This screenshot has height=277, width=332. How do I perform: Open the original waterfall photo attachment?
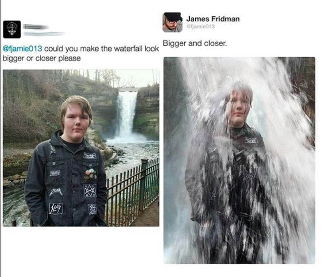tap(81, 148)
